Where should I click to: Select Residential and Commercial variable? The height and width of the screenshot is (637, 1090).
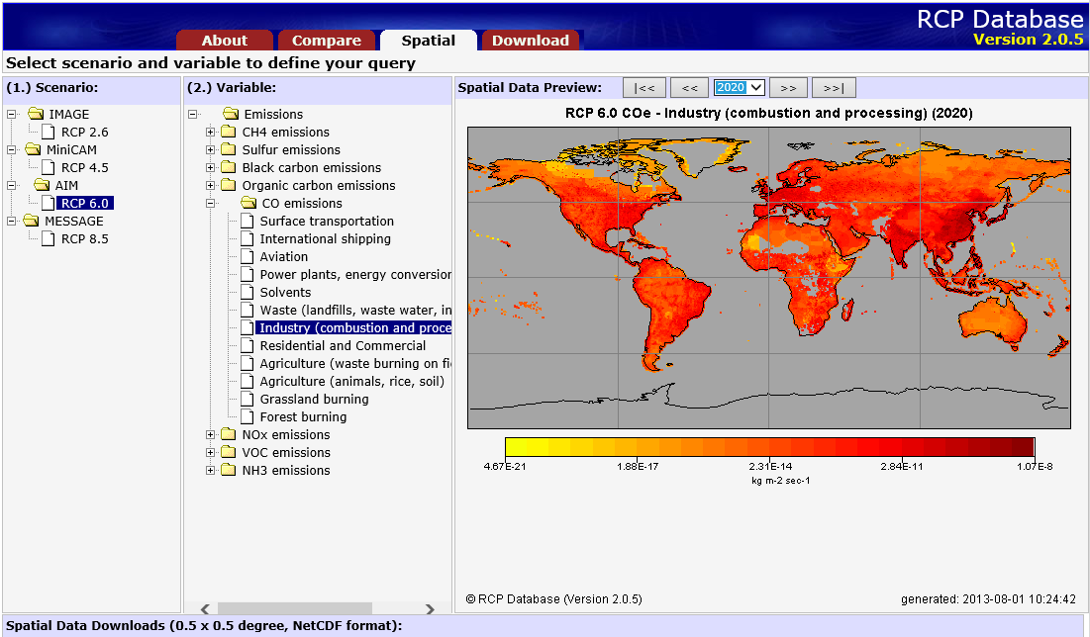tap(343, 345)
